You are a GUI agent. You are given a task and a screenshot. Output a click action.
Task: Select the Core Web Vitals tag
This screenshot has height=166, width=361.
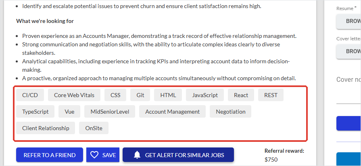click(x=74, y=95)
